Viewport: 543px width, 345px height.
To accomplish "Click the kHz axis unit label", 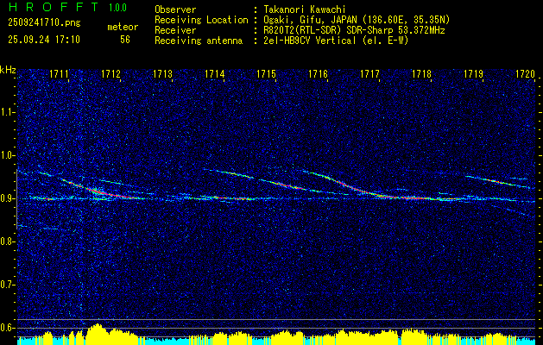I will pyautogui.click(x=8, y=70).
